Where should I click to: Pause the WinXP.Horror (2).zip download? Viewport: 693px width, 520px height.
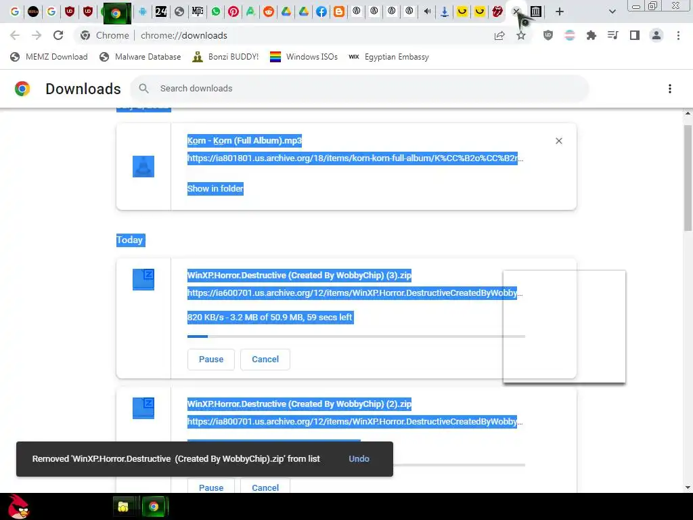tap(211, 487)
